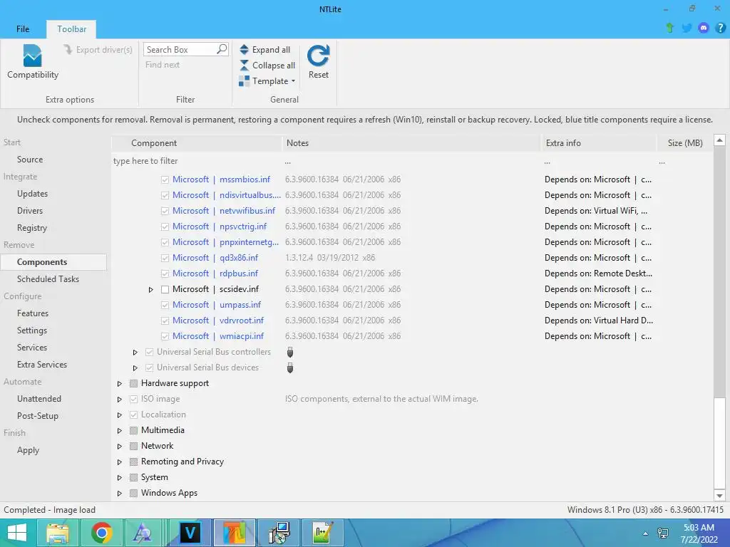This screenshot has width=730, height=547.
Task: Open the installer taskbar icon
Action: (279, 533)
